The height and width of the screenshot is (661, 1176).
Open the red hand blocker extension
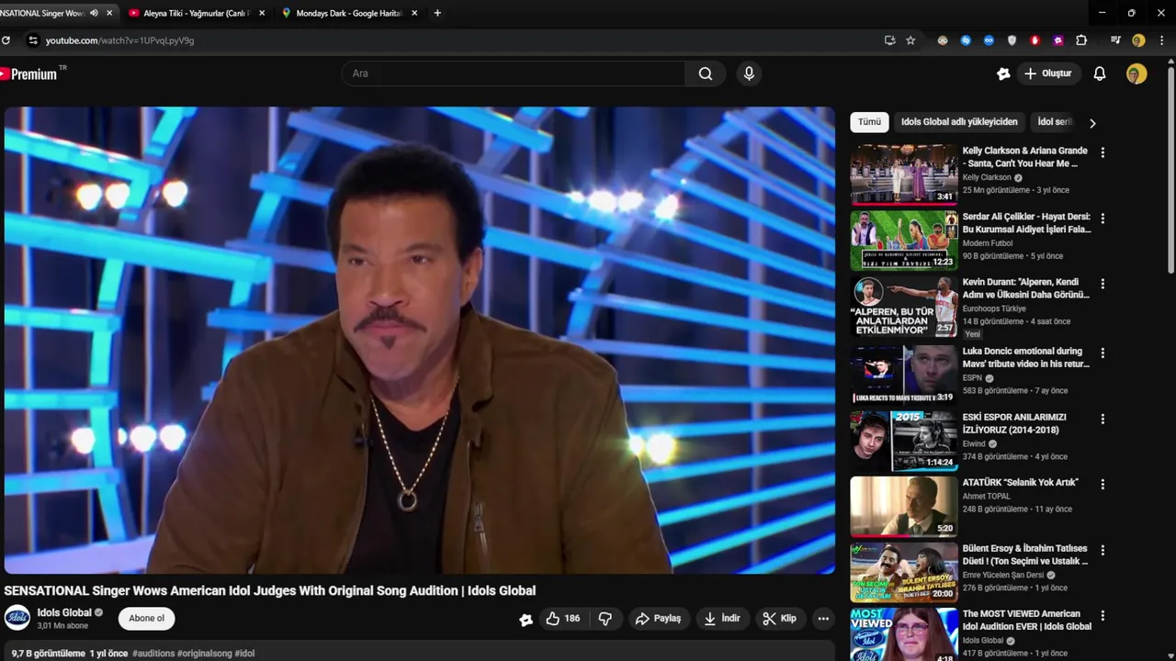[x=1035, y=40]
